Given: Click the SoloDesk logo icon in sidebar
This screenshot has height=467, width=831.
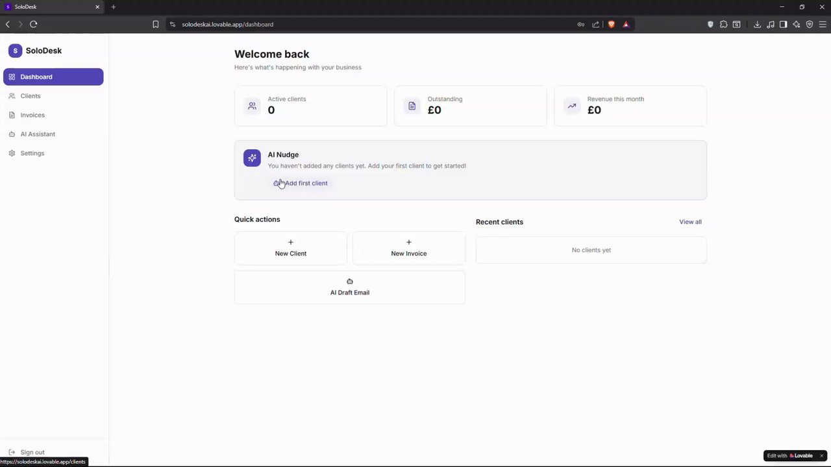Looking at the screenshot, I should point(15,51).
